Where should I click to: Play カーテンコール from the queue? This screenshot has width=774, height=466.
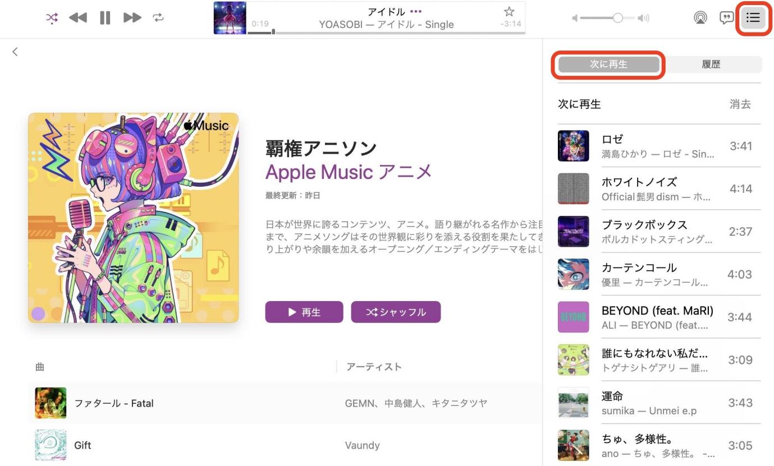[x=659, y=274]
